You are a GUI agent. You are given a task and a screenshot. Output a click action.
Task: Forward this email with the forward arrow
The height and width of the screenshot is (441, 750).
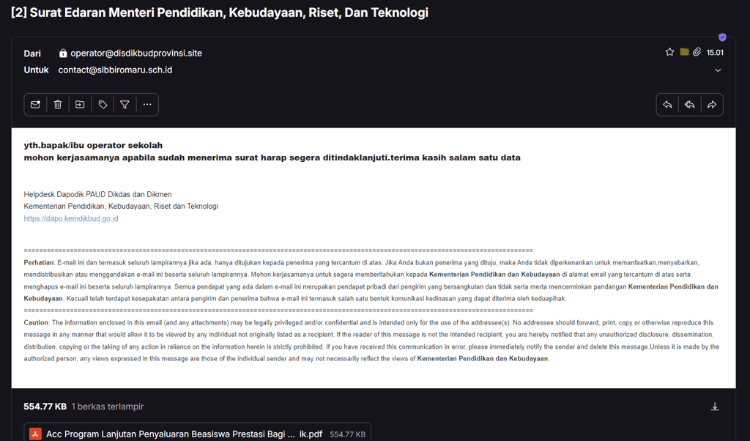[x=712, y=104]
